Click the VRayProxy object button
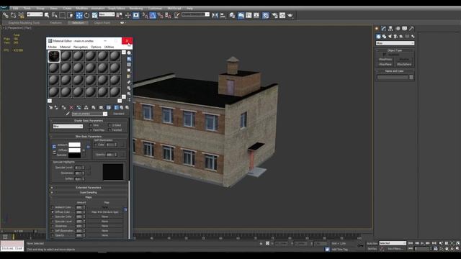This screenshot has height=259, width=461. point(385,59)
